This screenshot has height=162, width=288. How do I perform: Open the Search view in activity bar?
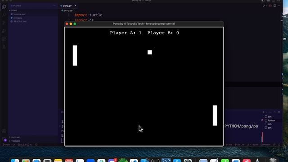coord(4,15)
